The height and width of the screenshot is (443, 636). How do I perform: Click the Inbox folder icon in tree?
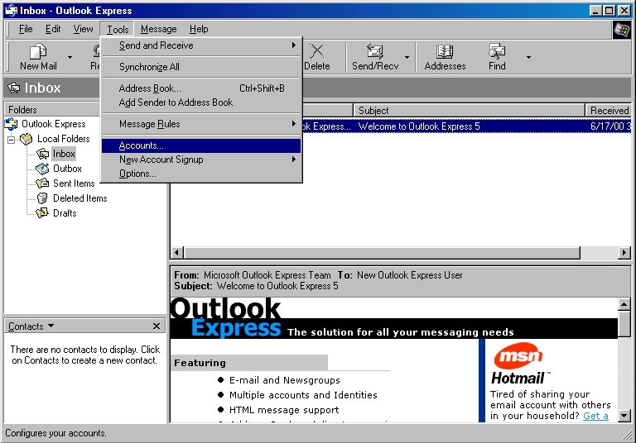[42, 154]
